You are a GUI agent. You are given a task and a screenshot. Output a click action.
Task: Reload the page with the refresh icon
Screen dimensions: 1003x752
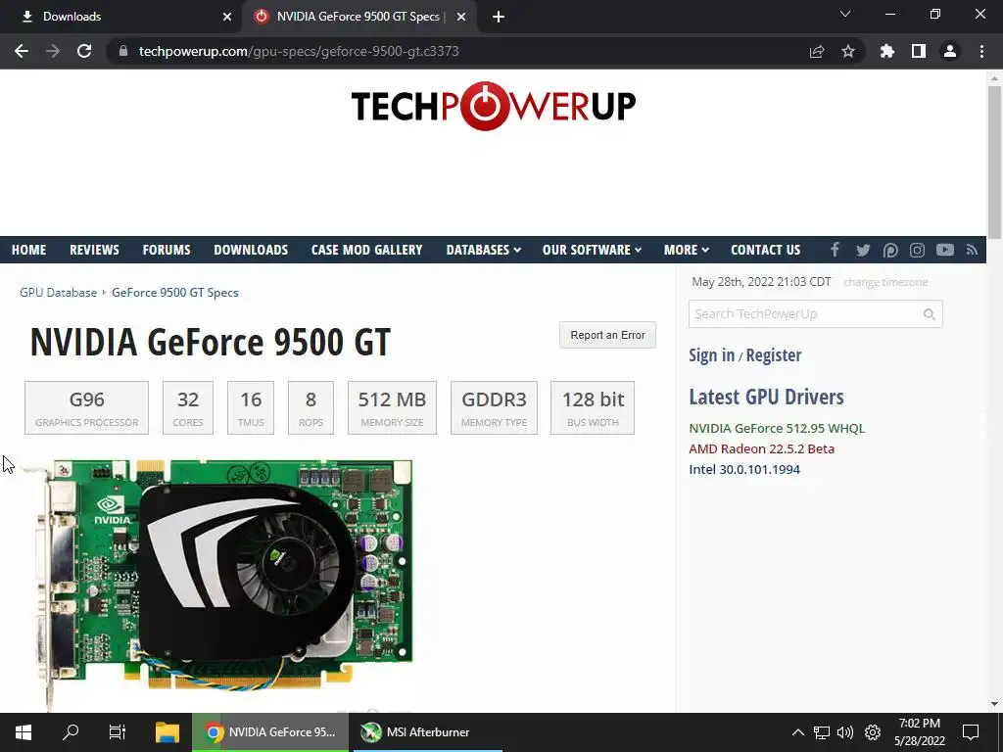84,51
